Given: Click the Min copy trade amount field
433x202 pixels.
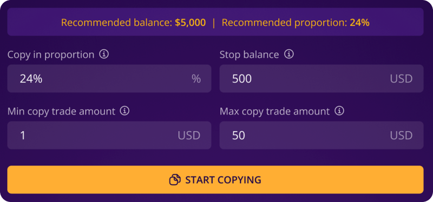Looking at the screenshot, I should pyautogui.click(x=109, y=136).
